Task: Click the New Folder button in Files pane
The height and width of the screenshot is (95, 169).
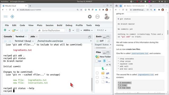Action: (x=103, y=57)
